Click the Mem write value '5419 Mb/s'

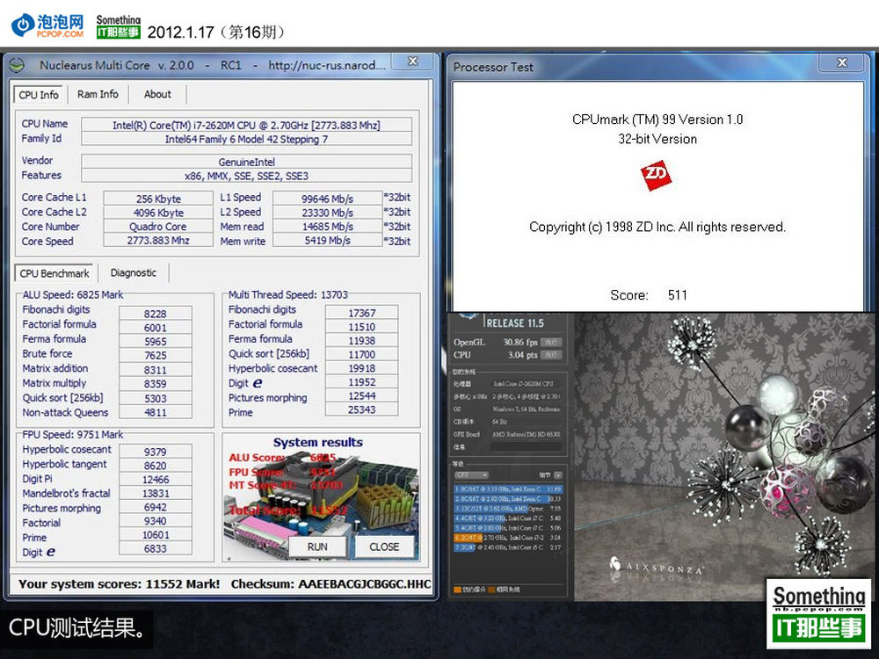(327, 241)
